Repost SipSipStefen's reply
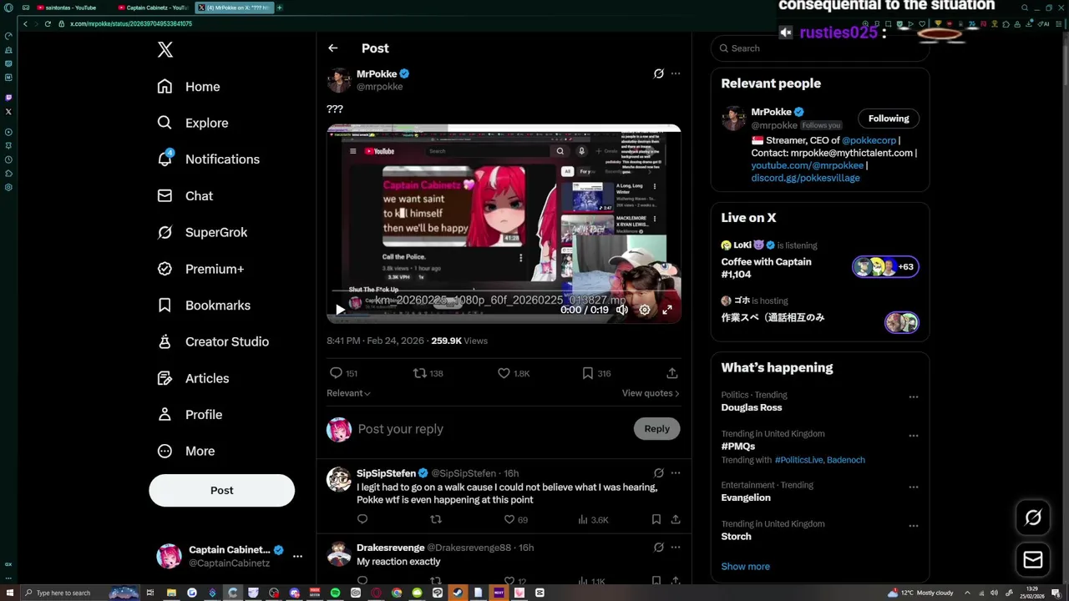1069x601 pixels. (x=435, y=519)
